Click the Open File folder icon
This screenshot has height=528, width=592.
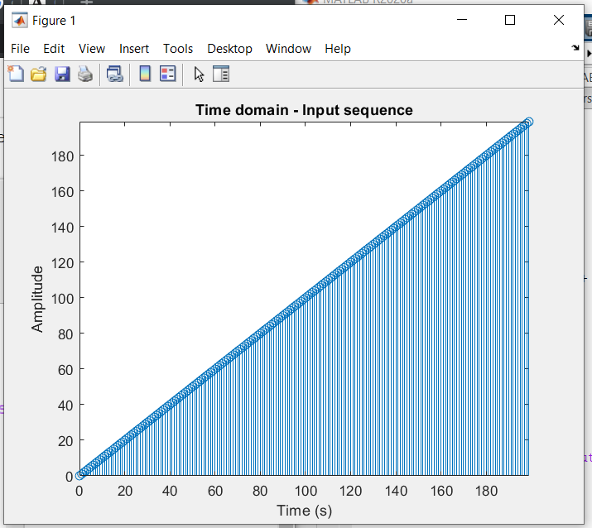(x=38, y=74)
